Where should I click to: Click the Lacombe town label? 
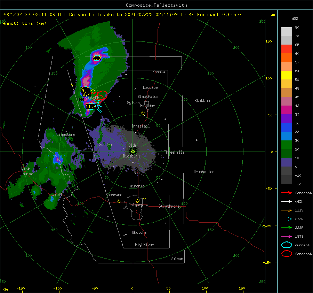(x=150, y=87)
